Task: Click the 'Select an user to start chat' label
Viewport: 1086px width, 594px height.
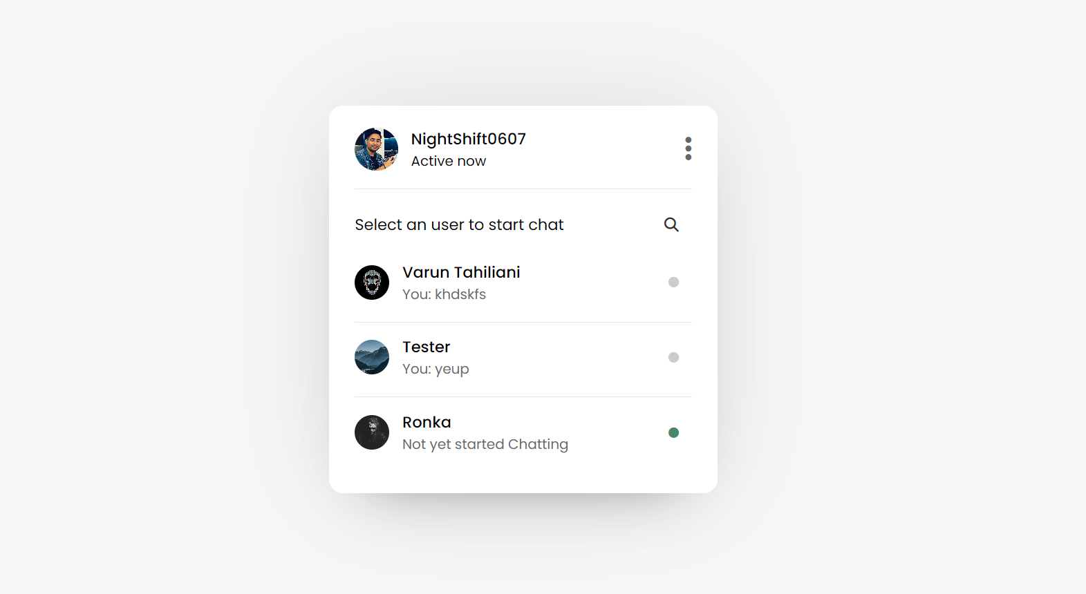Action: 459,225
